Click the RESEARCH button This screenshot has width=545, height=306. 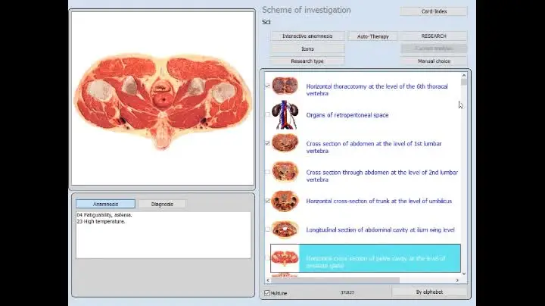[x=434, y=36]
